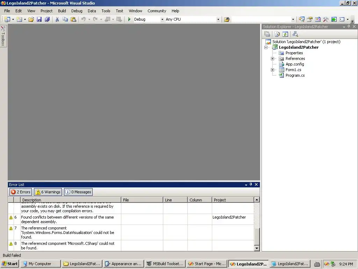
Task: Open the Object Browser toolbar icon
Action: [x=317, y=20]
